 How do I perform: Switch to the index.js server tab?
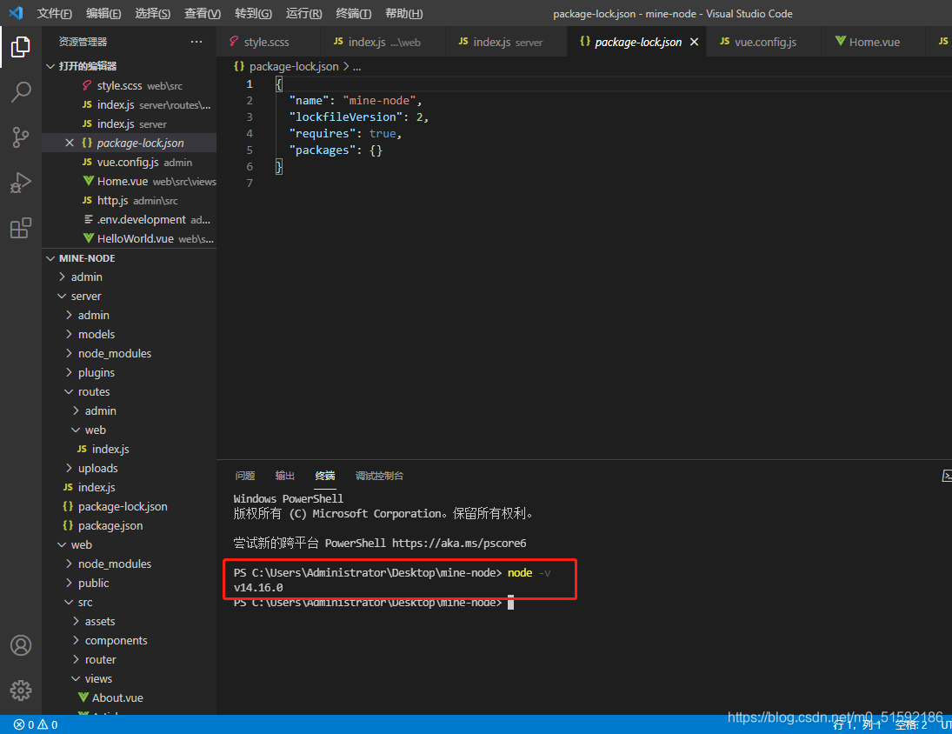506,42
